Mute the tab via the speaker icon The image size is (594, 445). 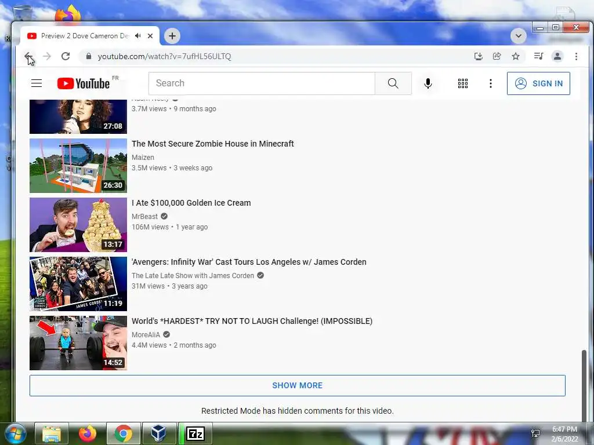coord(138,35)
